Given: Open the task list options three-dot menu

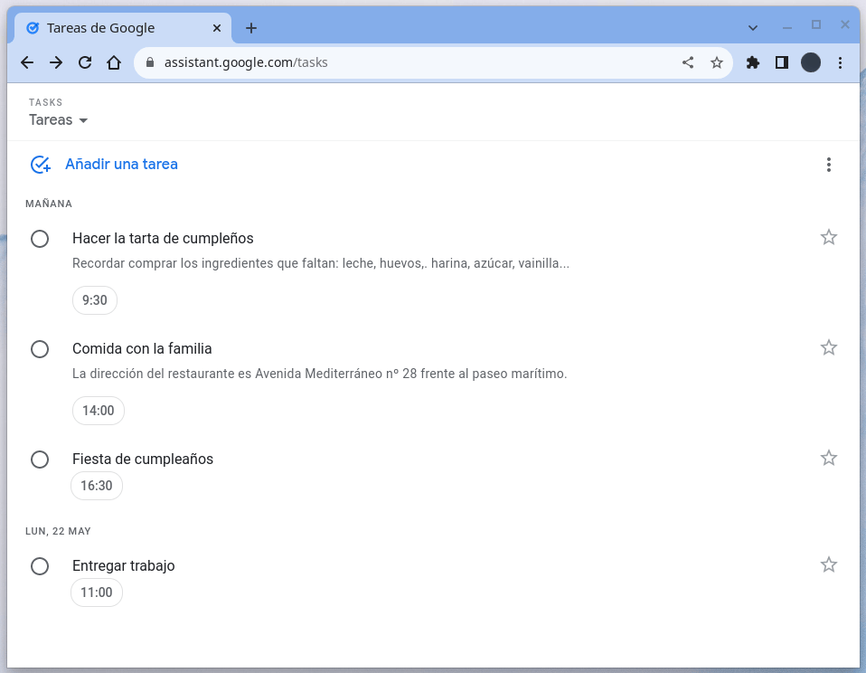Looking at the screenshot, I should click(828, 164).
